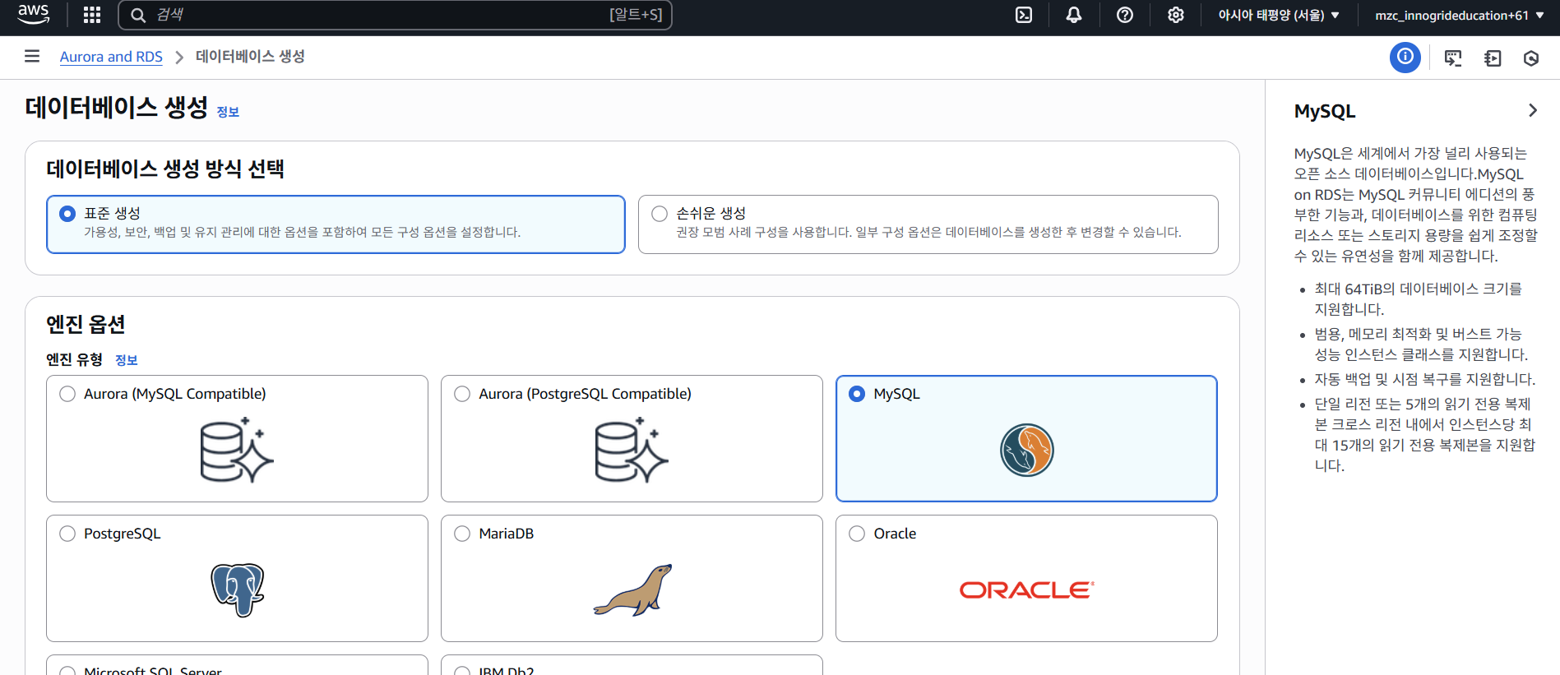Click the 데이터베이스 생성 breadcrumb text
This screenshot has width=1560, height=675.
point(250,56)
